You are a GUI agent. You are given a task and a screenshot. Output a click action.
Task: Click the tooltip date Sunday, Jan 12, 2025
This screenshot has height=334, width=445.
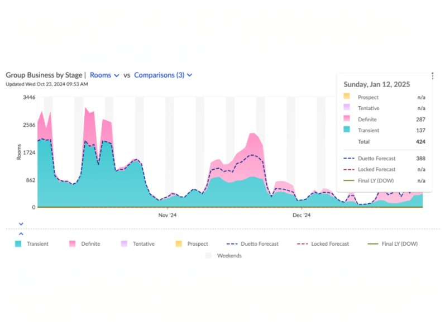click(377, 84)
